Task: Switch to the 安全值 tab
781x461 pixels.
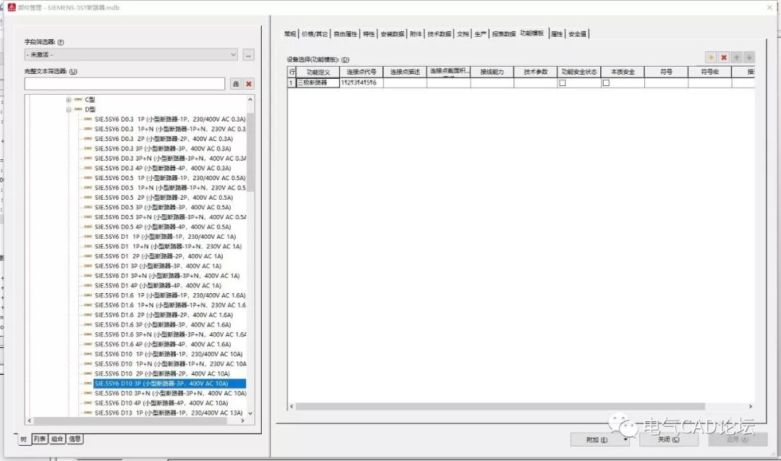Action: pyautogui.click(x=577, y=34)
